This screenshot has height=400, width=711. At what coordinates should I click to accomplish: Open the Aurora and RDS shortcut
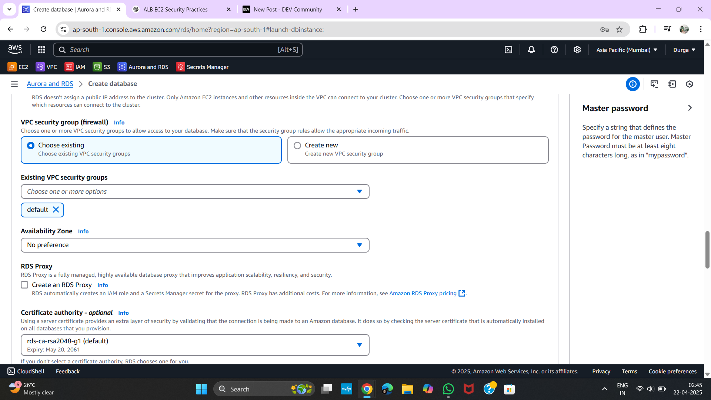pos(143,67)
